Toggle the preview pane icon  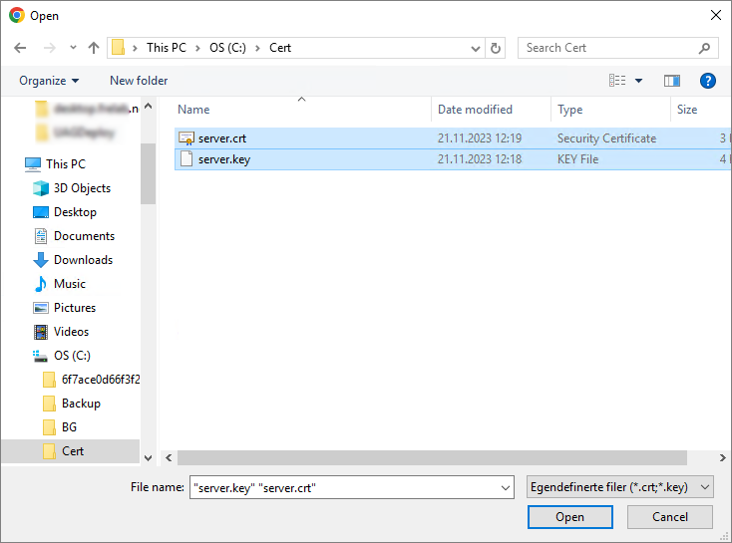tap(672, 81)
